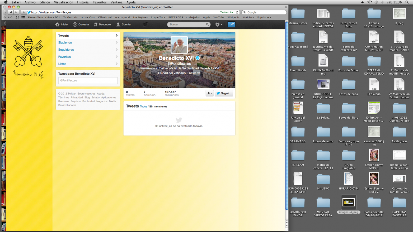Open the Populares bookmarks dropdown

tap(264, 17)
